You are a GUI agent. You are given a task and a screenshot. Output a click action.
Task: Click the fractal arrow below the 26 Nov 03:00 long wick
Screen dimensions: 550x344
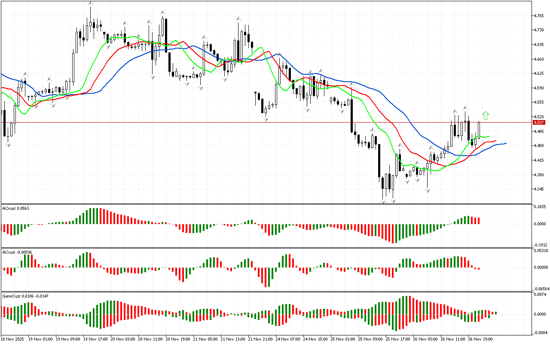(x=428, y=190)
